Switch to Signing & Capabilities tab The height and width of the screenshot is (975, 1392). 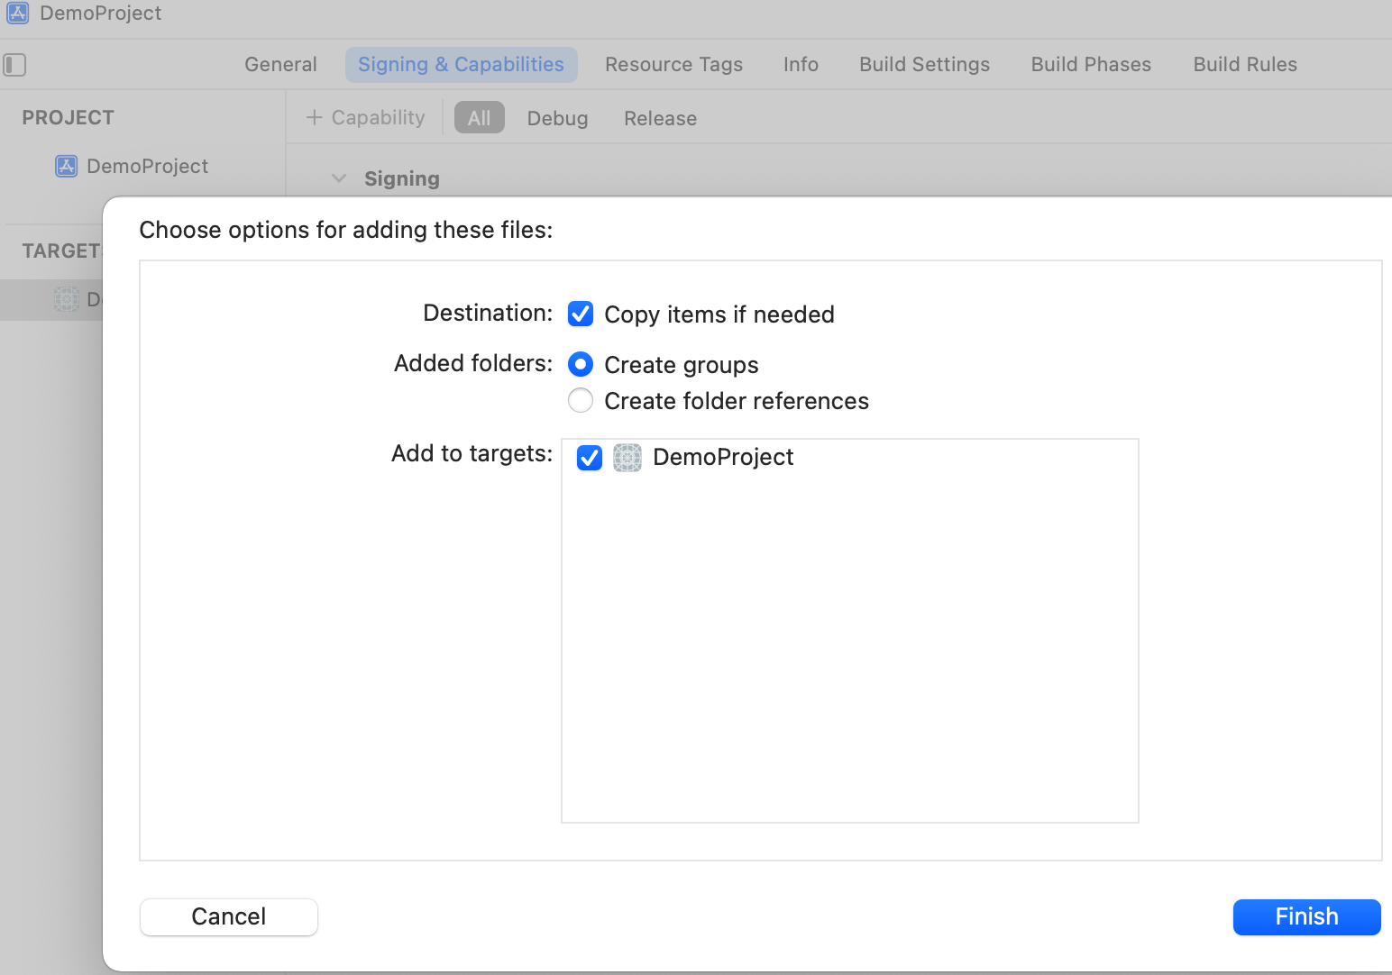[x=461, y=65]
